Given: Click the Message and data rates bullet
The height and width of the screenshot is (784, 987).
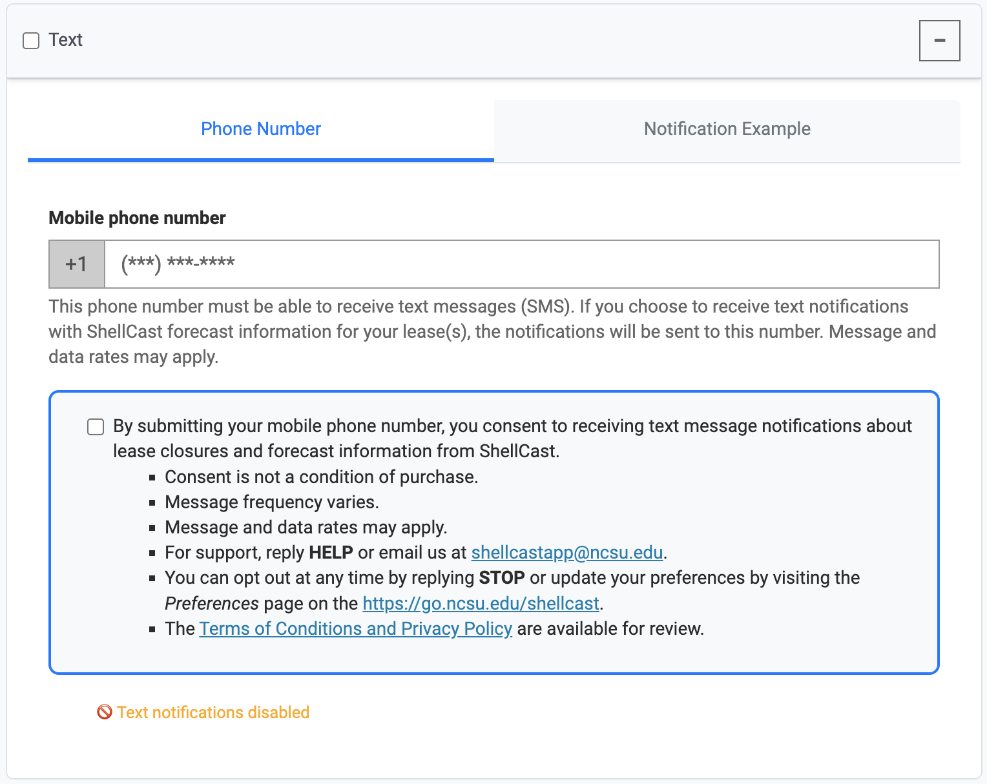Looking at the screenshot, I should tap(306, 528).
